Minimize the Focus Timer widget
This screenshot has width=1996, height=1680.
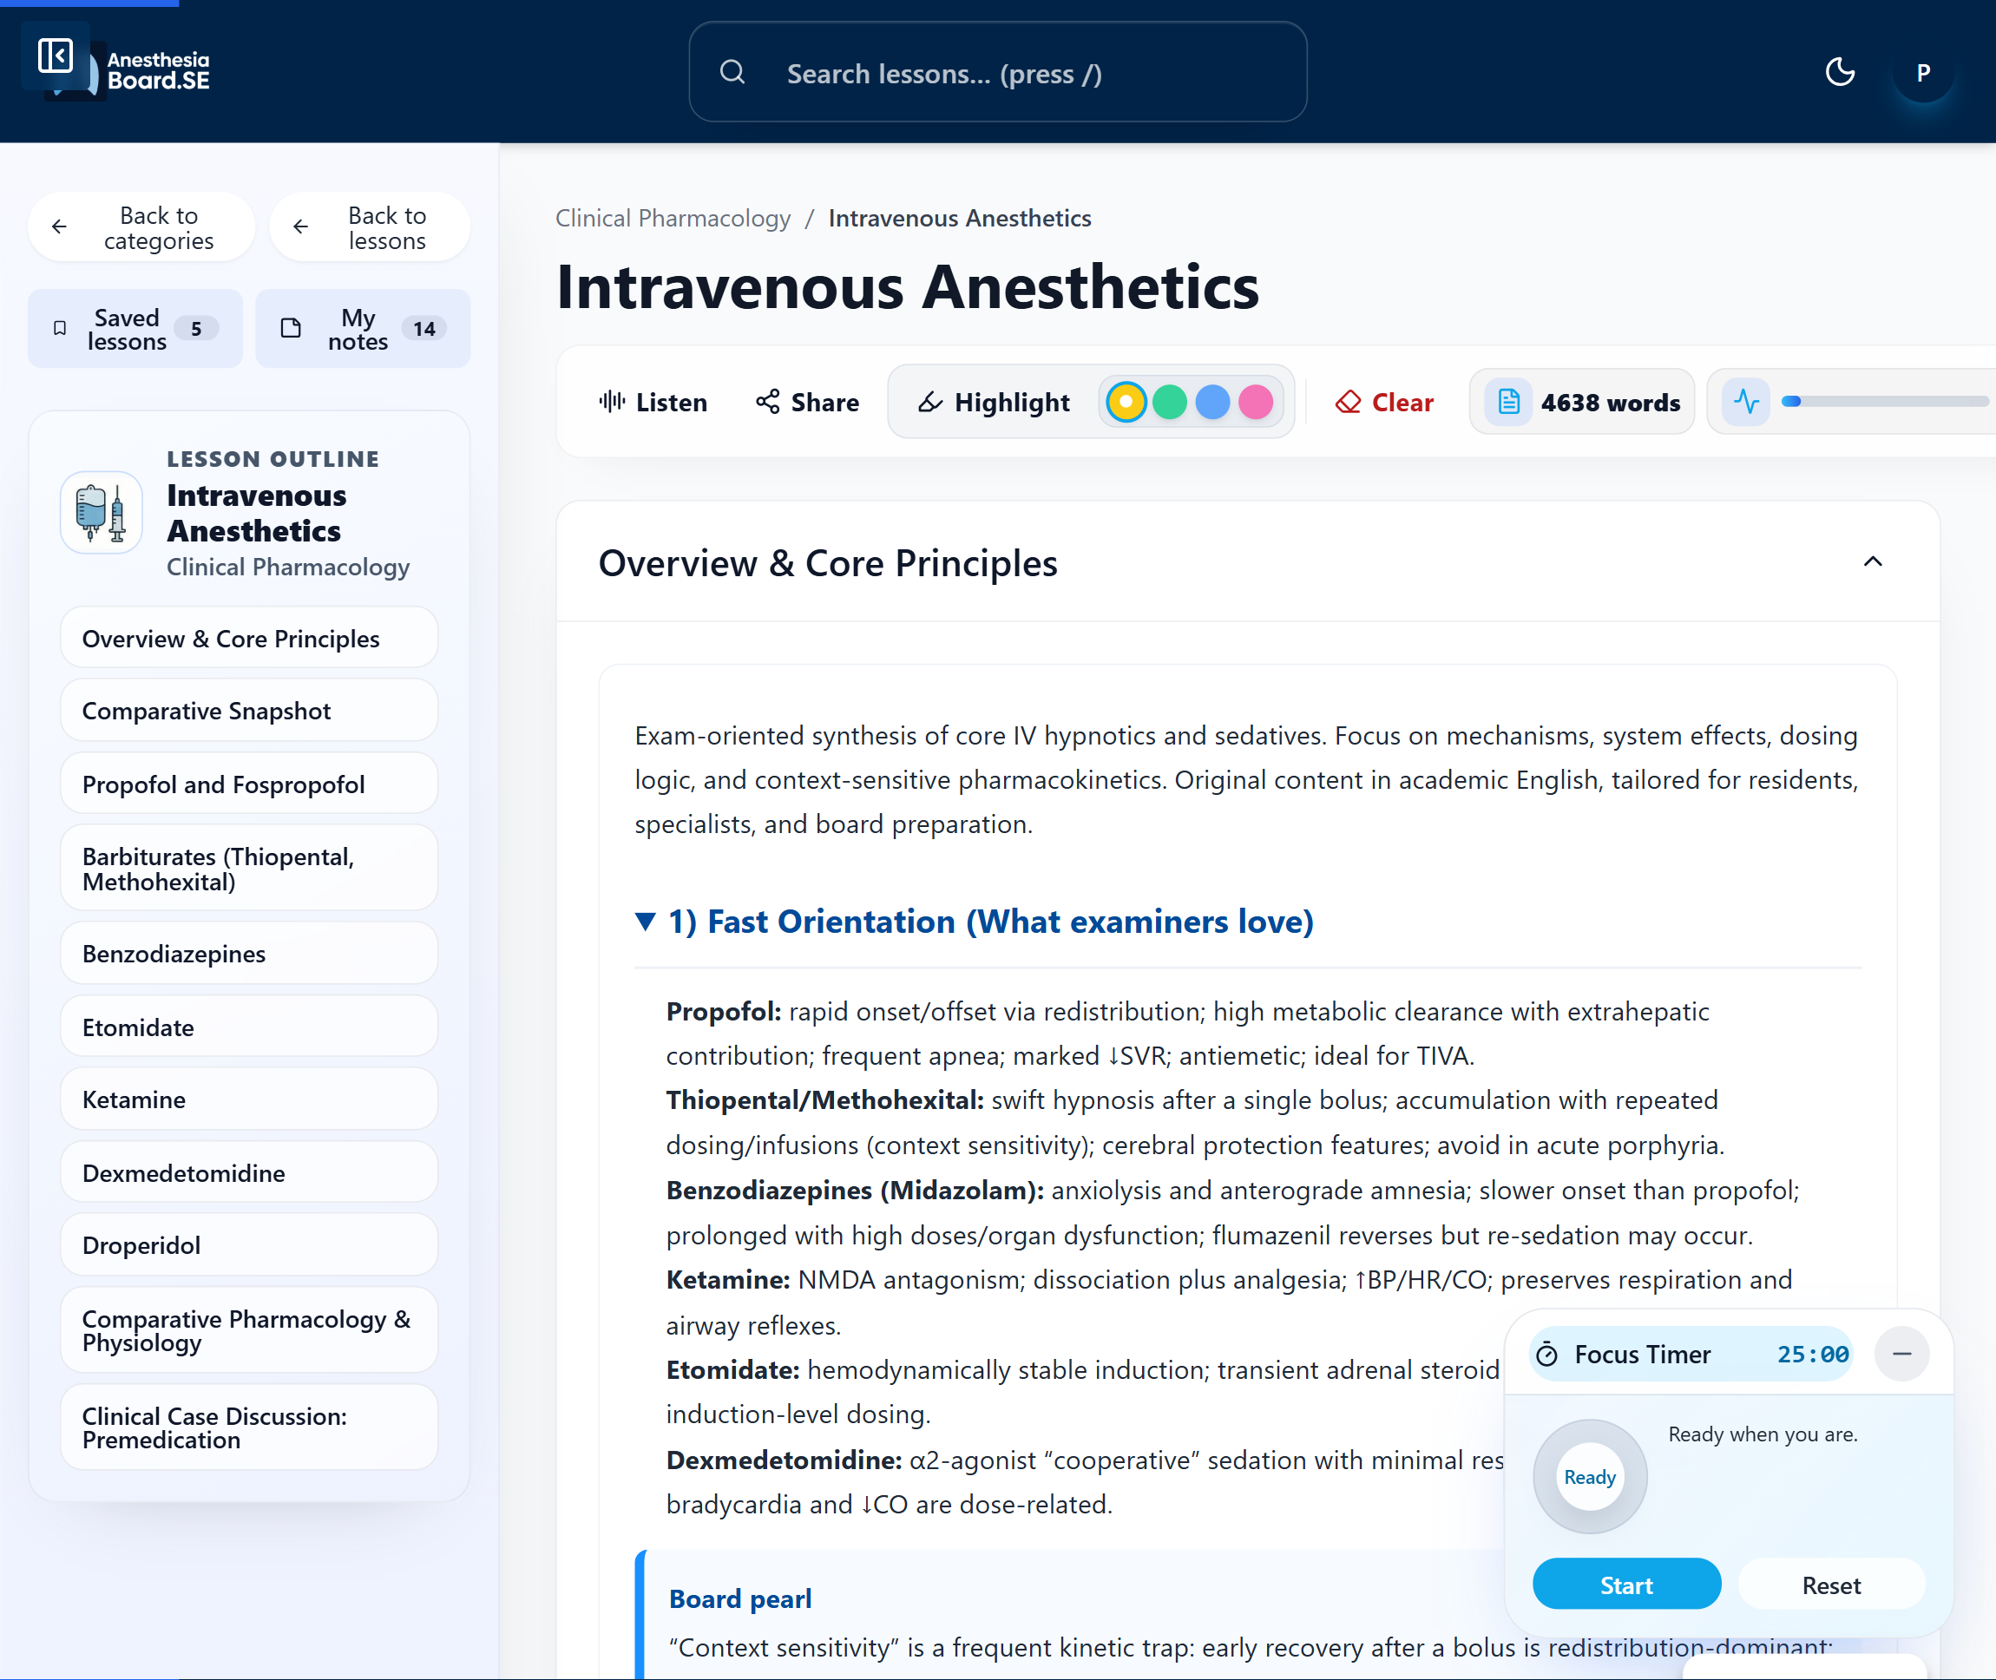1901,1354
